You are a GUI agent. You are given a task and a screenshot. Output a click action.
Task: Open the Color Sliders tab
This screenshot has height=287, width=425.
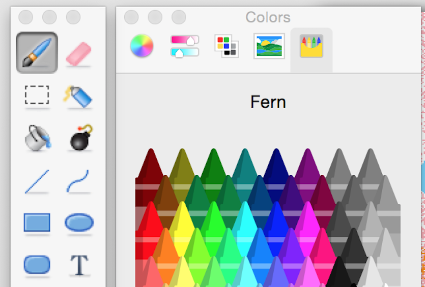click(185, 46)
